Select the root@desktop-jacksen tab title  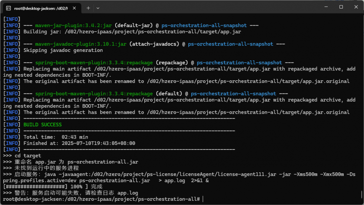pos(41,8)
